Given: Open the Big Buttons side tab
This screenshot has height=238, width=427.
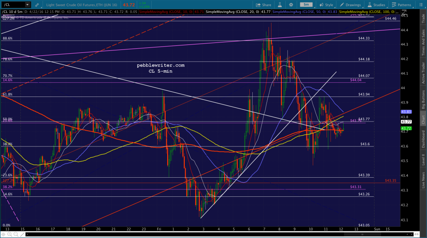Looking at the screenshot, I should (x=423, y=99).
